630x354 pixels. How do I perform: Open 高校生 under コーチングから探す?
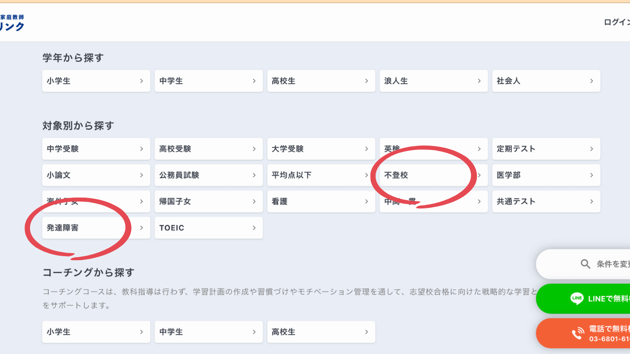coord(321,332)
